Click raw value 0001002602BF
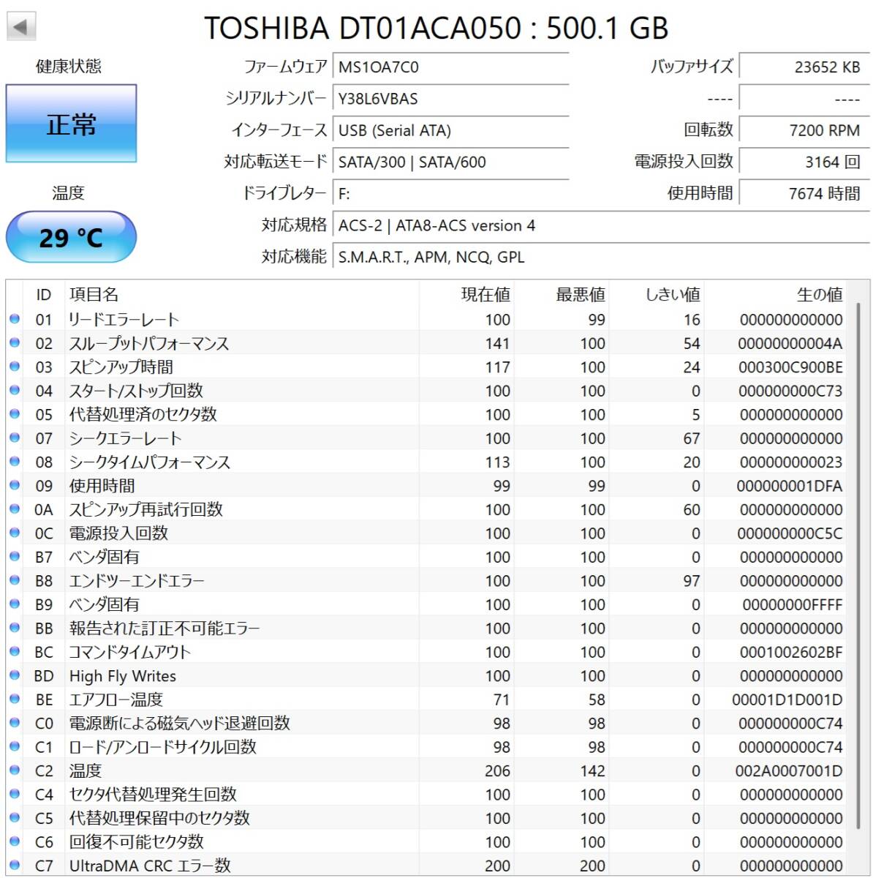 coord(790,652)
